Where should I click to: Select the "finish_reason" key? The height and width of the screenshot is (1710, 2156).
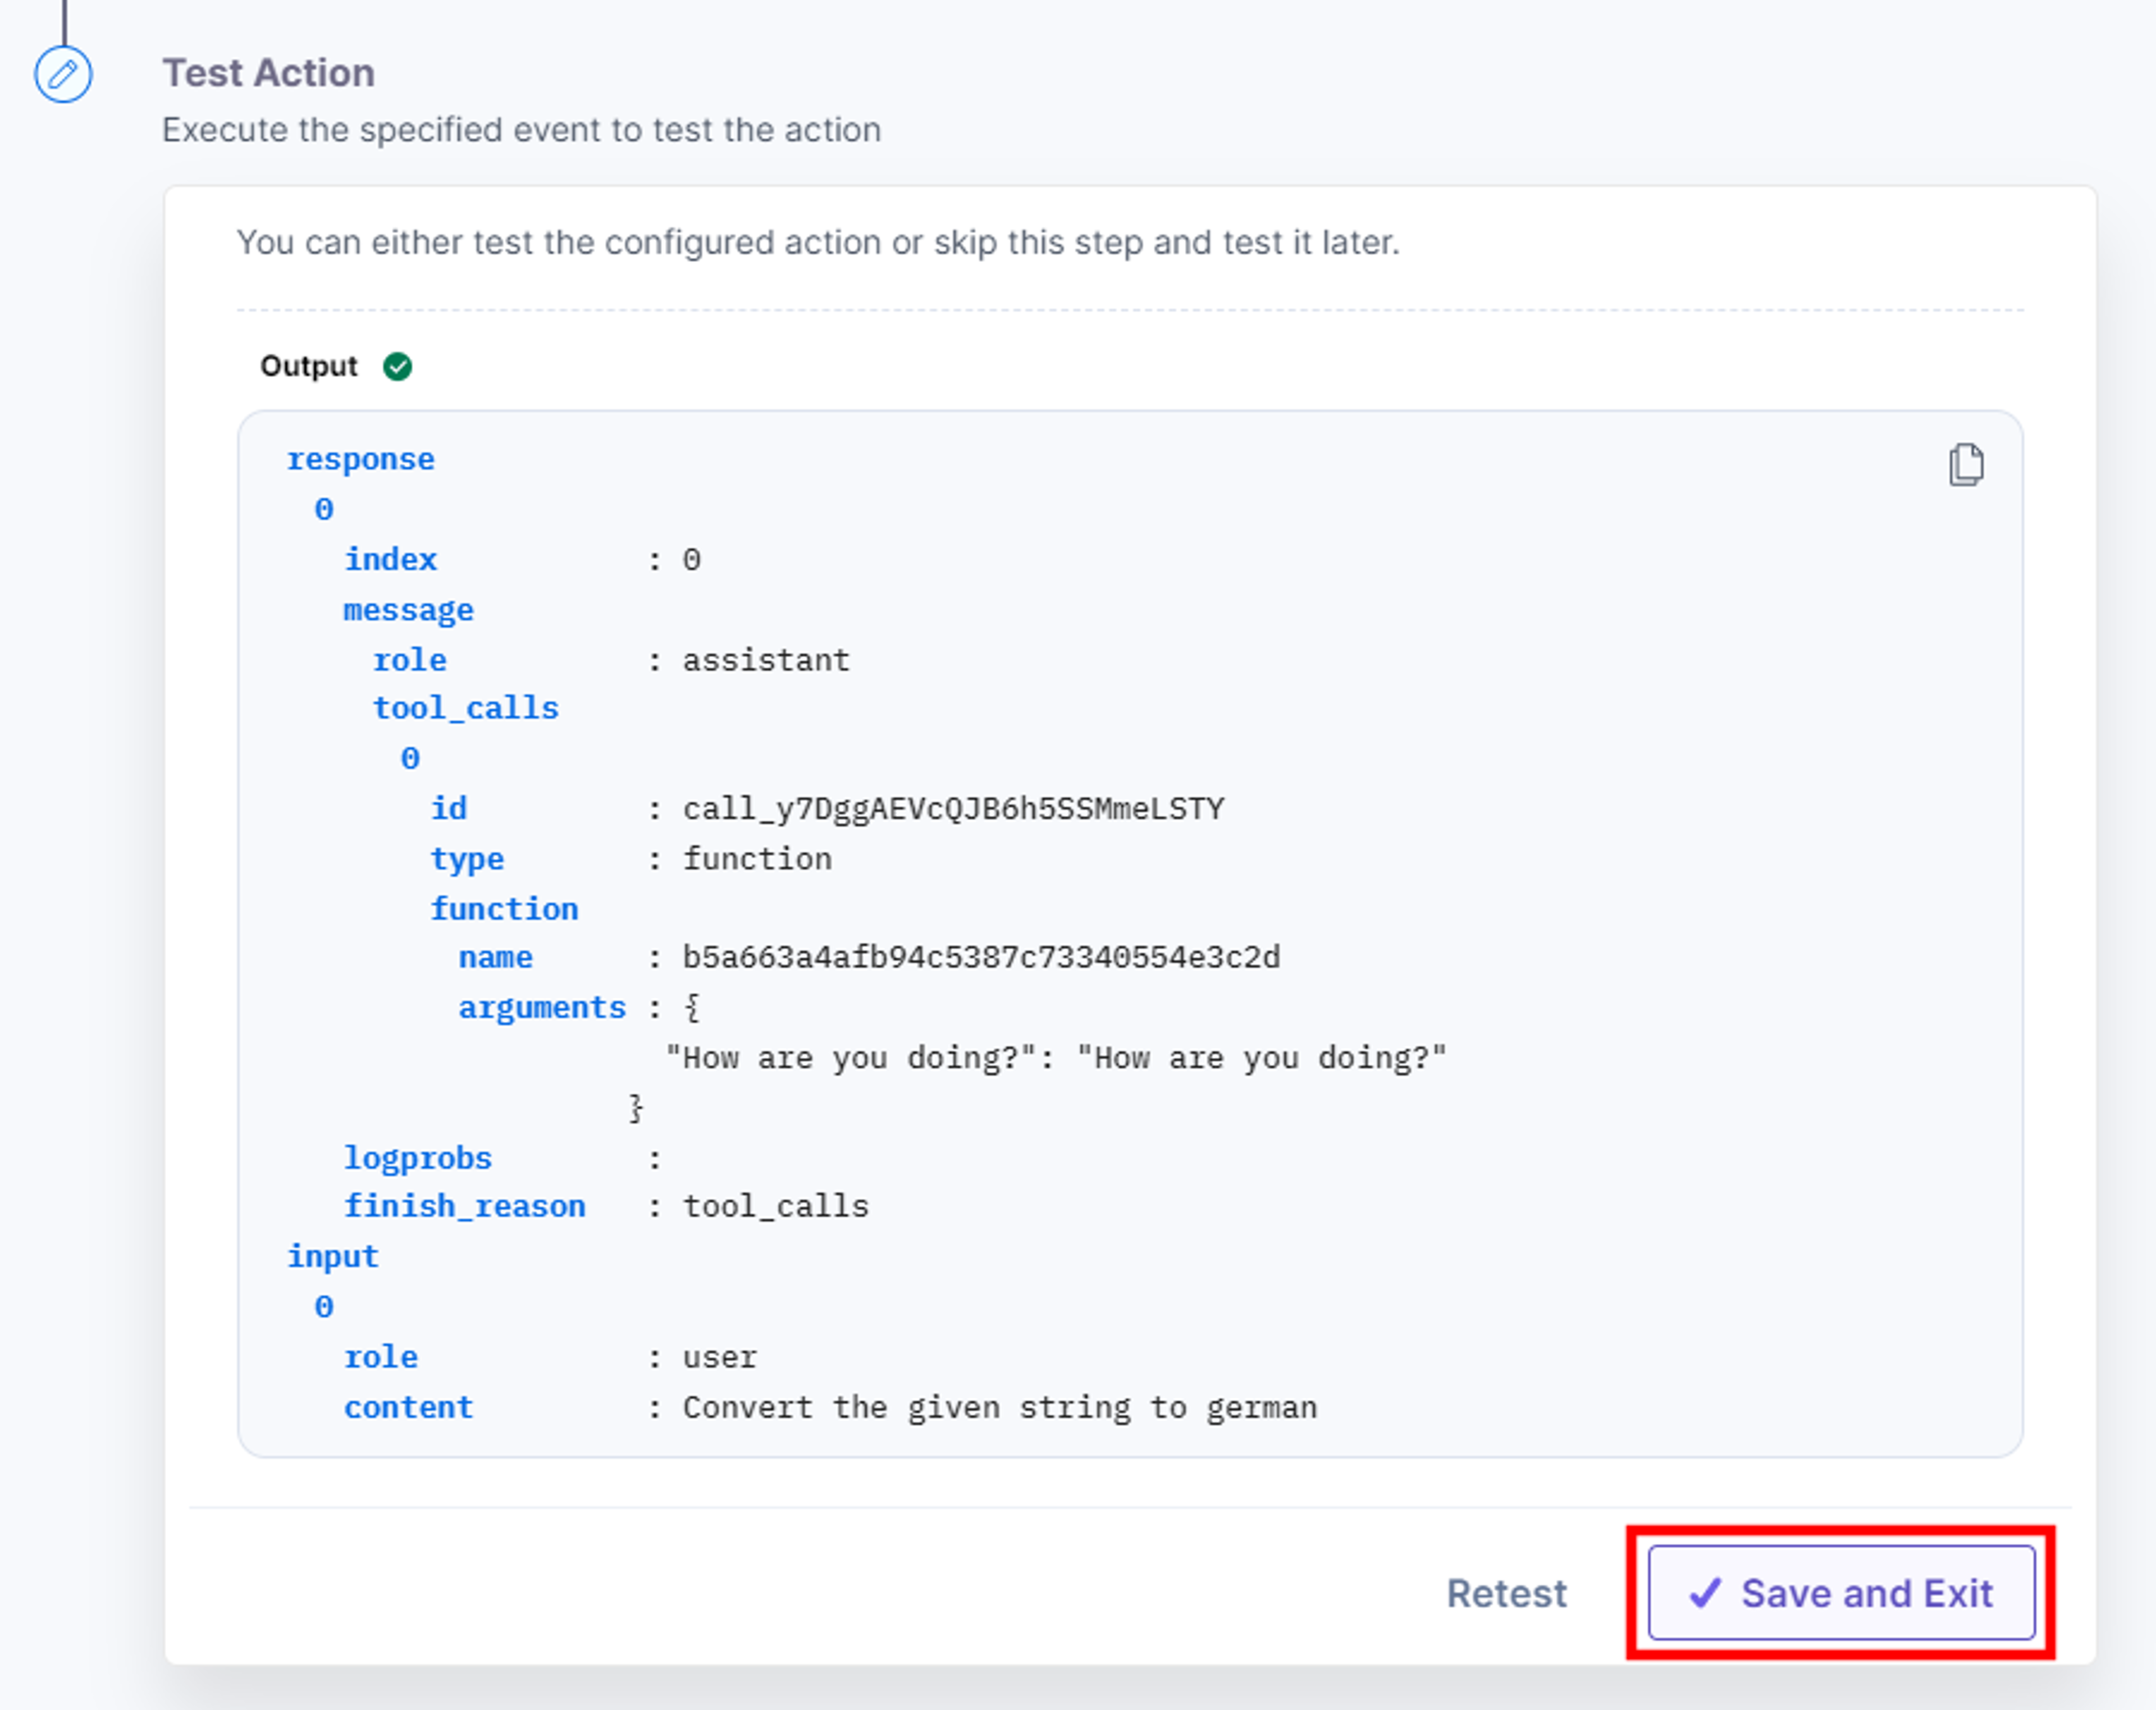(x=465, y=1206)
